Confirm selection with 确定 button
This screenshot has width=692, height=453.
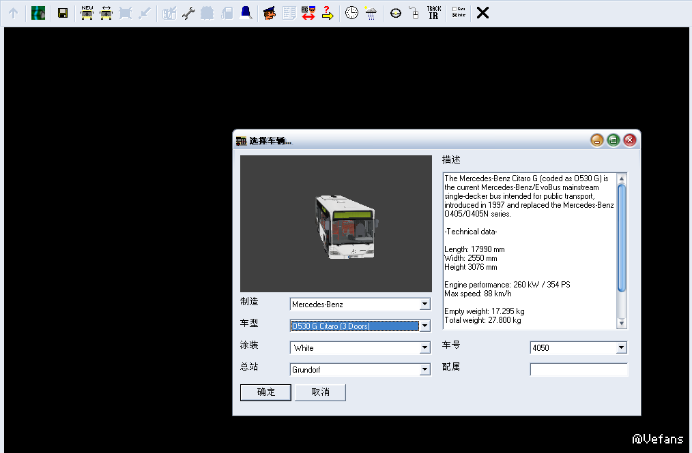pyautogui.click(x=265, y=392)
